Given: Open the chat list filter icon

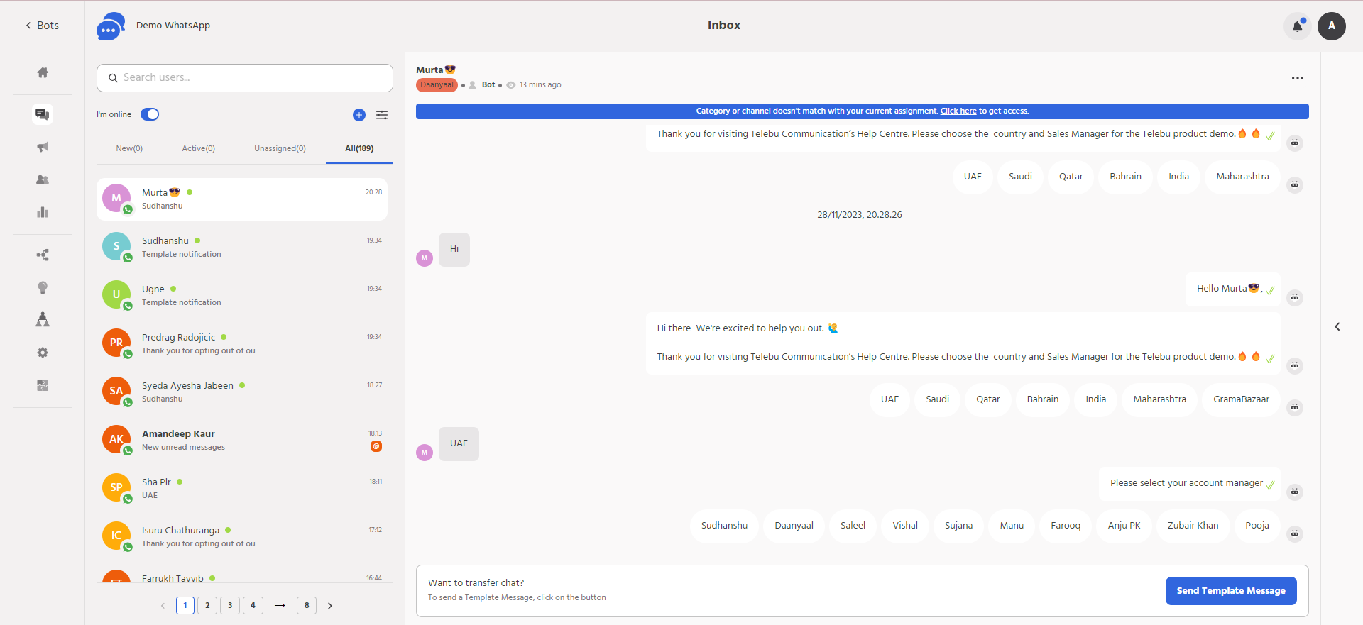Looking at the screenshot, I should [x=382, y=115].
